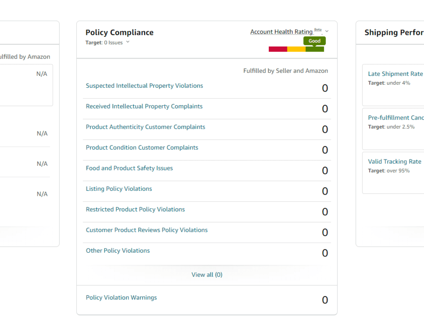
Task: Open Other Policy Violations
Action: point(118,251)
